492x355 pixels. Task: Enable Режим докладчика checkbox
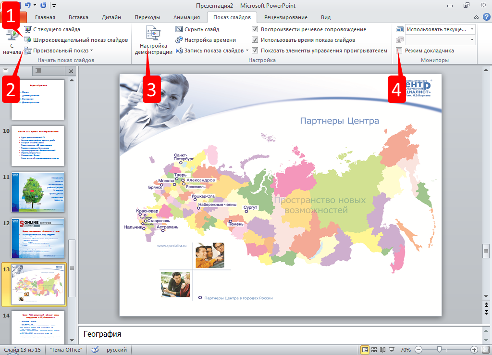click(x=399, y=51)
